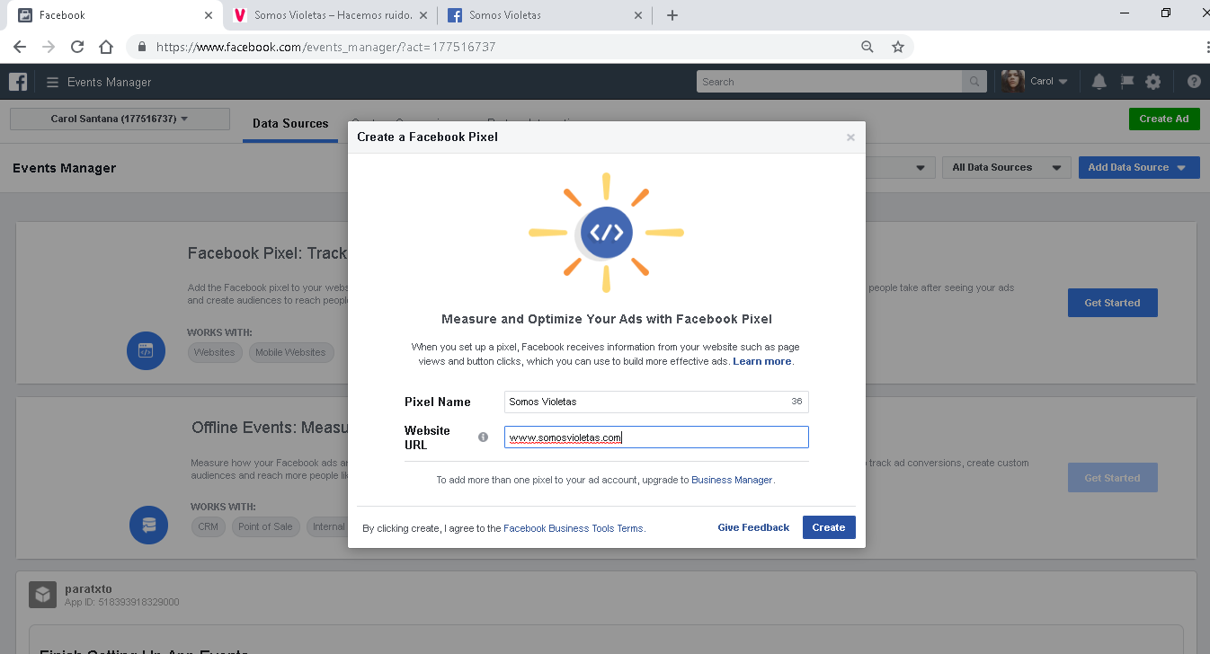Focus the Pixel Name input field
Image resolution: width=1210 pixels, height=654 pixels.
click(x=656, y=402)
